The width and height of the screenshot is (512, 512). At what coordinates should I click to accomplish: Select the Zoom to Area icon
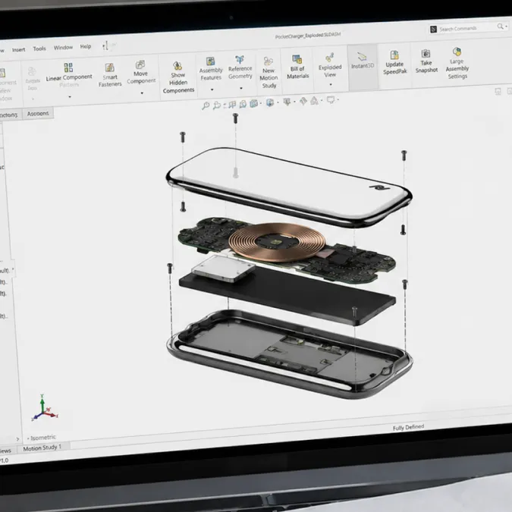(216, 105)
